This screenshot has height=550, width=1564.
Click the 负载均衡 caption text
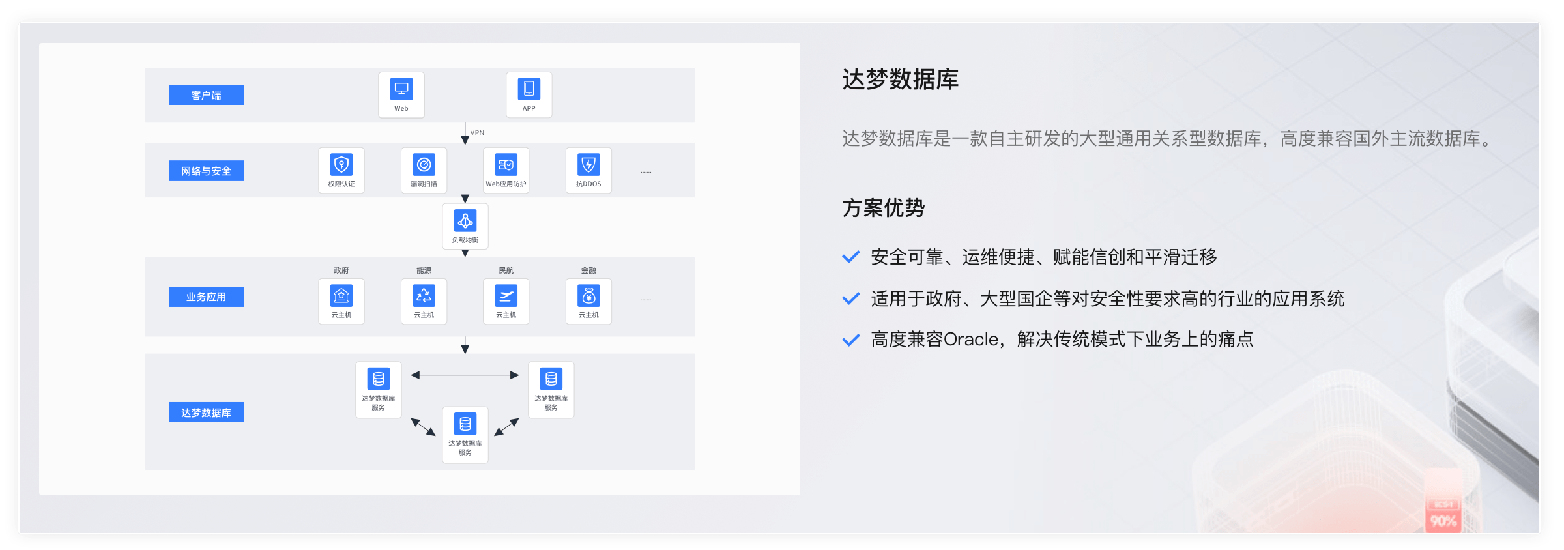(465, 240)
